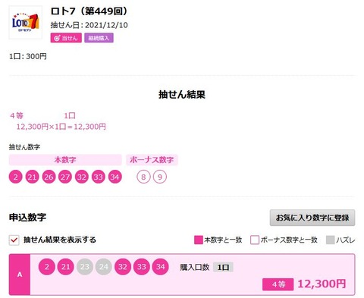Click bonus number ball 8
The width and height of the screenshot is (364, 298).
[x=143, y=177]
